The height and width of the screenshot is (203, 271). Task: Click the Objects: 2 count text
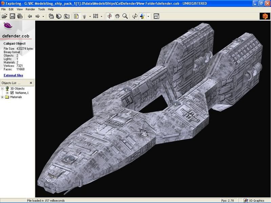point(11,55)
